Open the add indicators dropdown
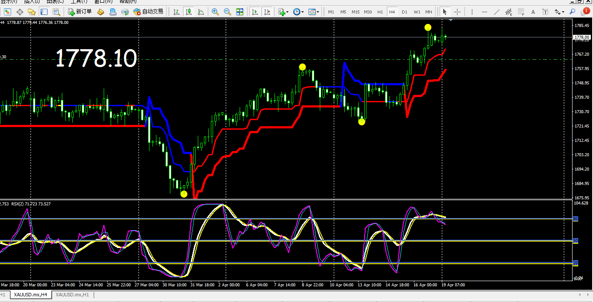The height and width of the screenshot is (302, 593). pyautogui.click(x=283, y=12)
